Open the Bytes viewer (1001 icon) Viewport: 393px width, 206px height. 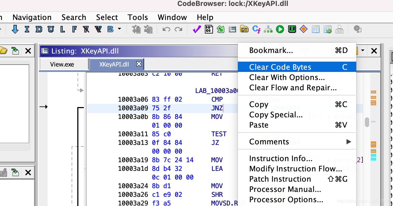tap(209, 29)
